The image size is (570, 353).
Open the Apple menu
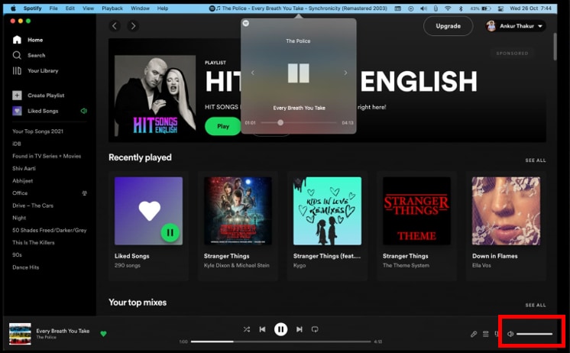click(14, 8)
